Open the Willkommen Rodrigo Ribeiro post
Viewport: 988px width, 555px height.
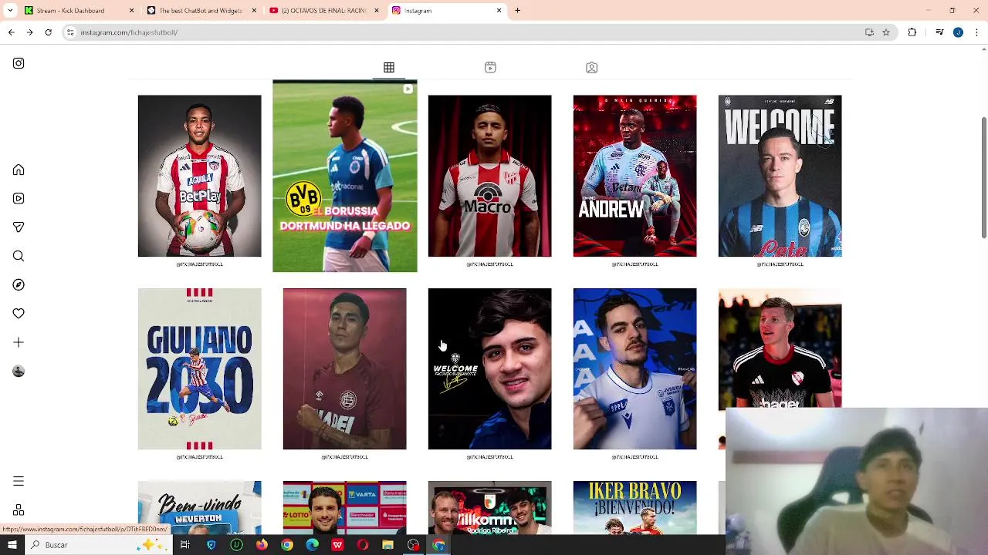tap(490, 507)
